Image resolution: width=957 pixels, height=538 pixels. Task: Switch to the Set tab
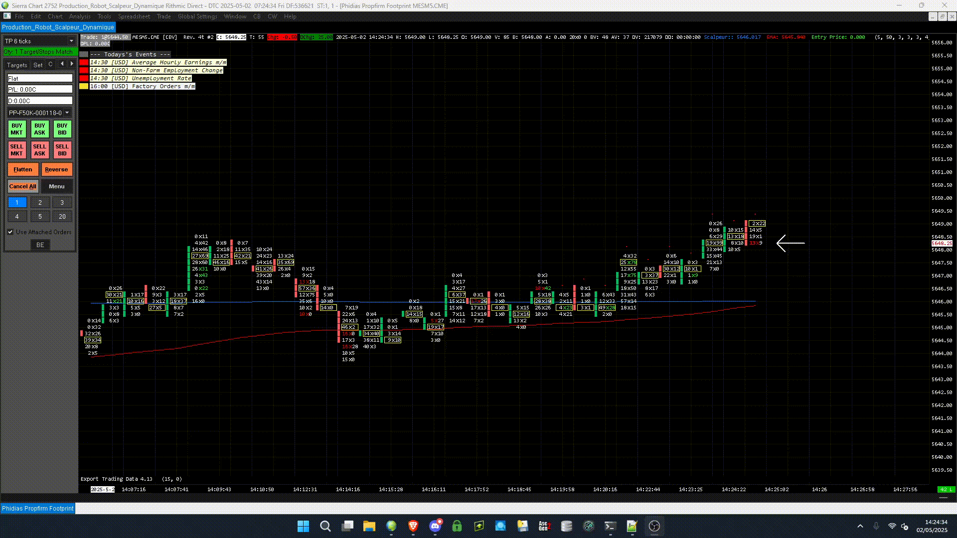click(x=38, y=65)
